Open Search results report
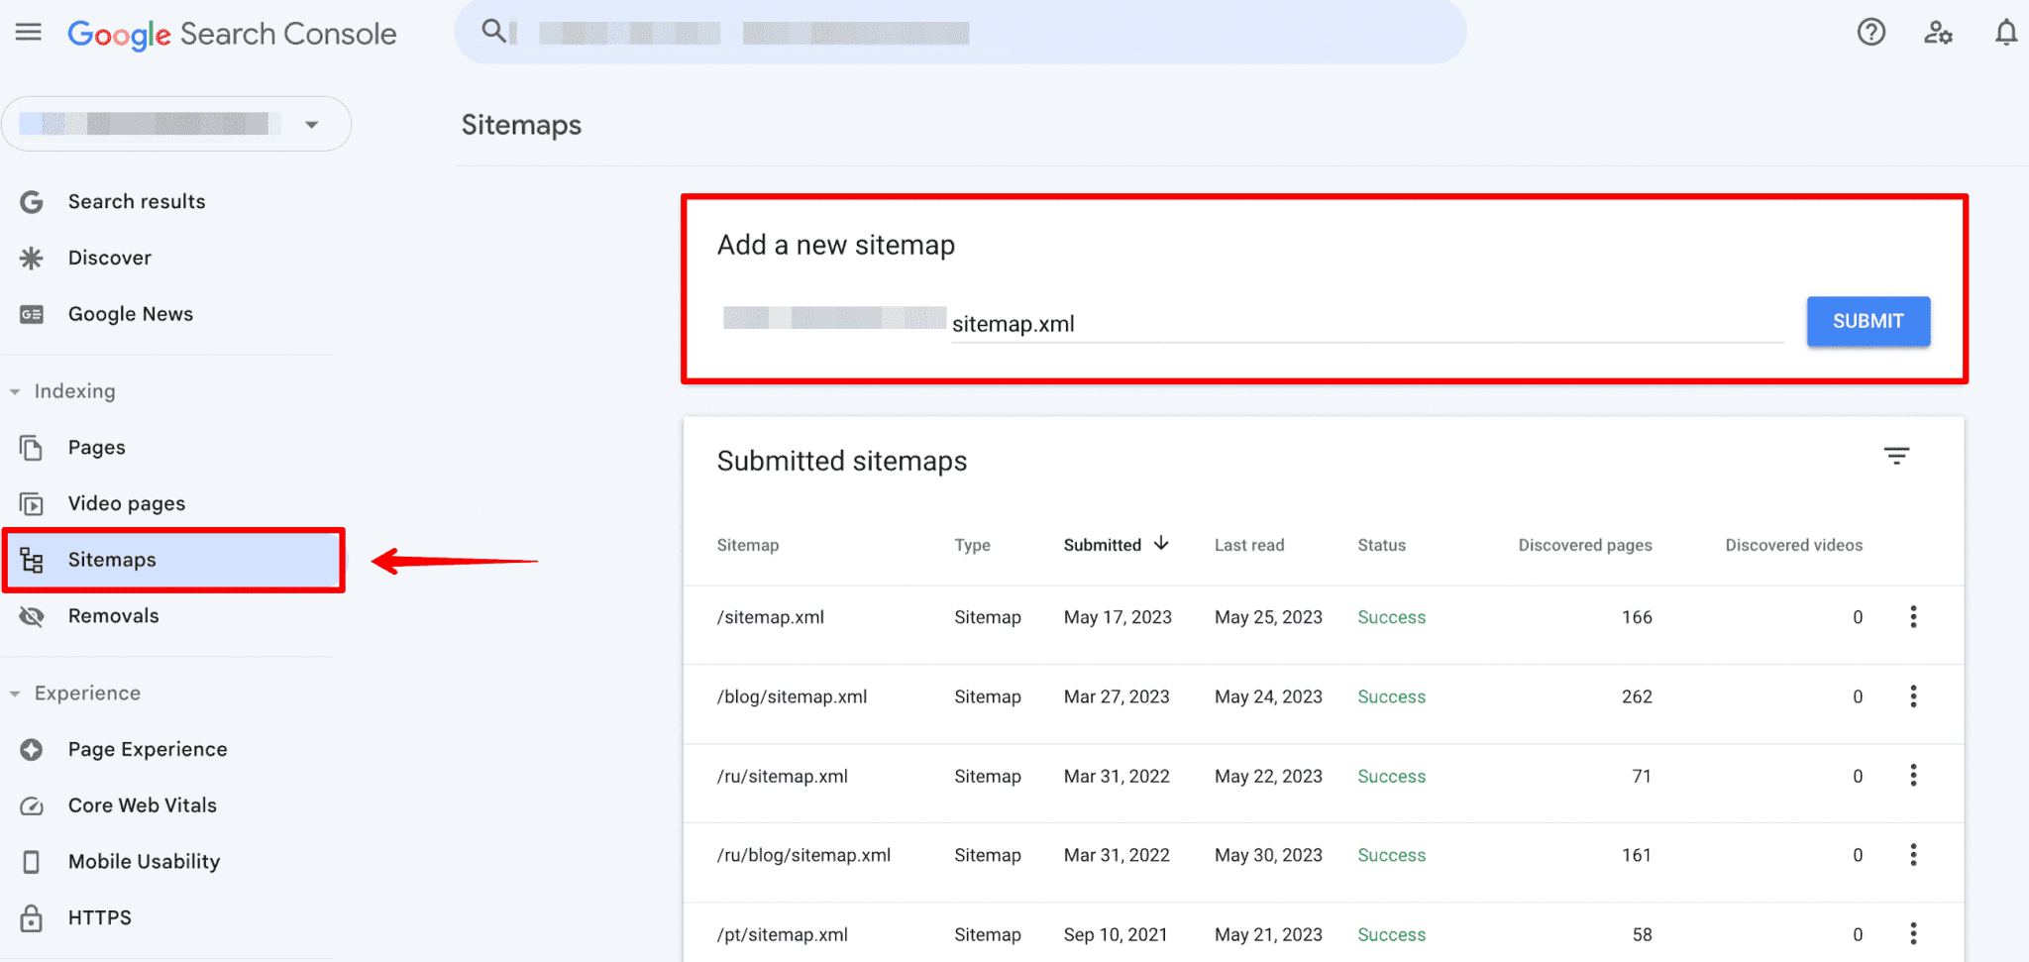This screenshot has height=962, width=2029. 137,202
